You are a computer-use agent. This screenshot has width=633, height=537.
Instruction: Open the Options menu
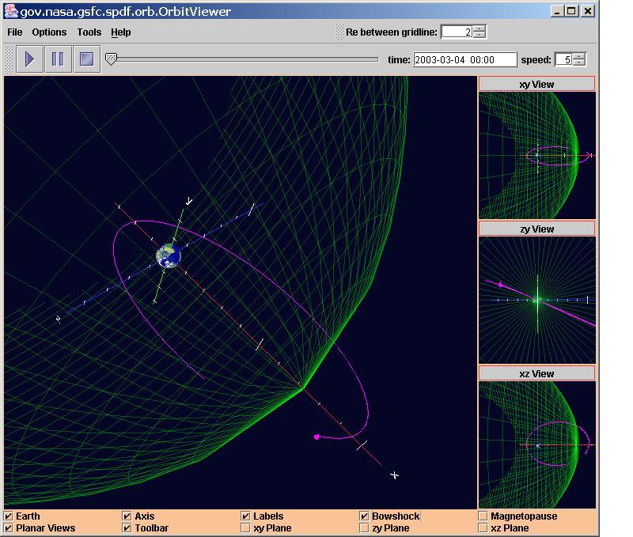point(49,32)
